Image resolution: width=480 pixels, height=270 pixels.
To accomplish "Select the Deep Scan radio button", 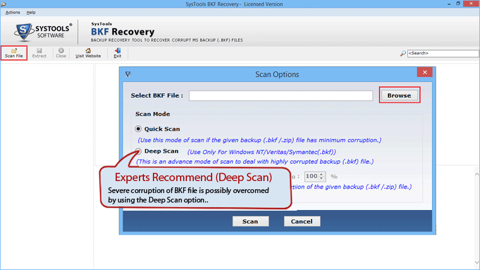I will click(138, 151).
